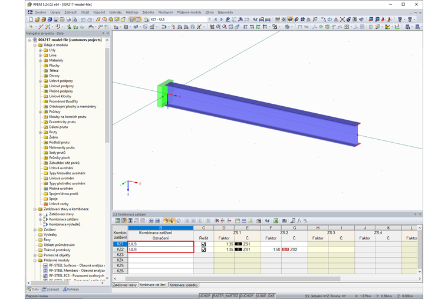The image size is (448, 299).
Task: Uncheck the Řešit checkbox for KZ1
Action: click(x=203, y=244)
